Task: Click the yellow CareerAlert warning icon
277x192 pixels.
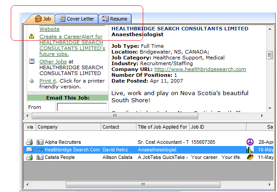Action: point(31,36)
